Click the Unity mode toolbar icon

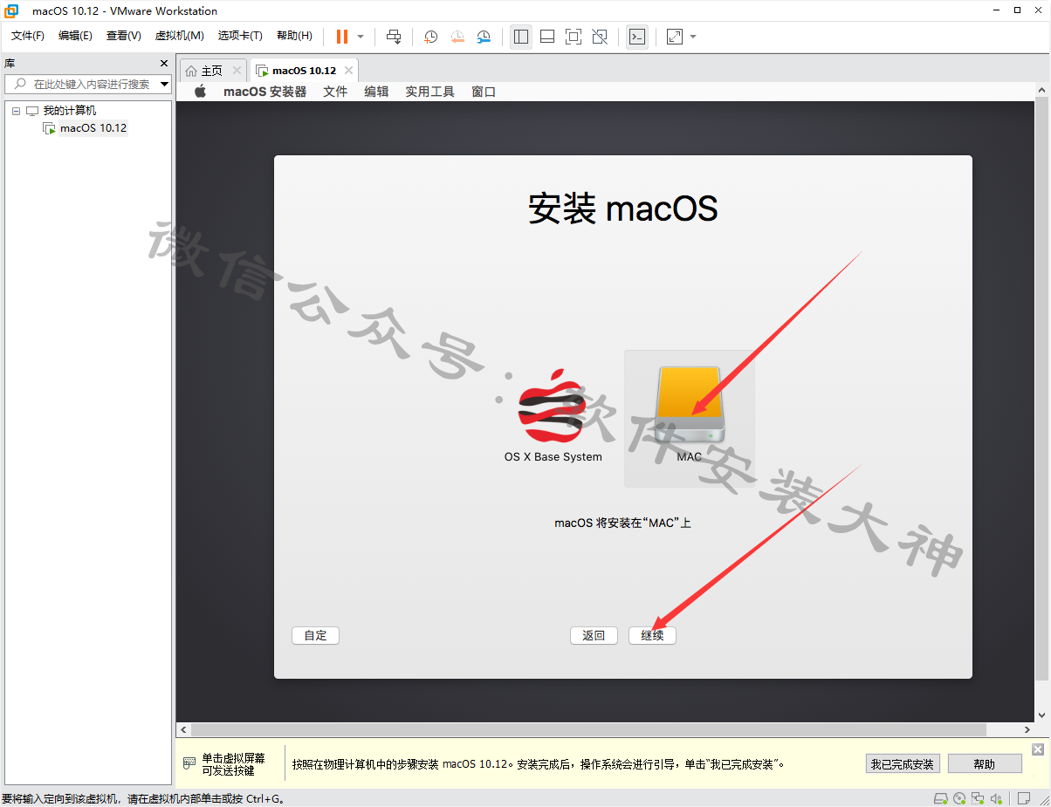pos(600,37)
